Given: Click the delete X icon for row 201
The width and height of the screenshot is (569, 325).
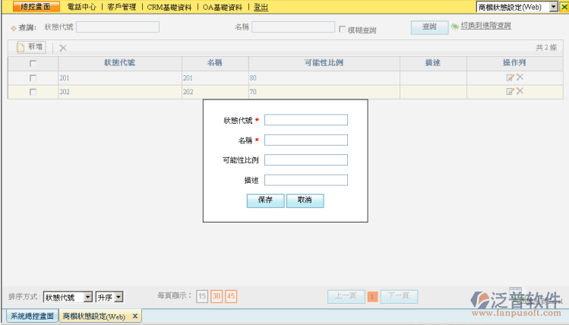Looking at the screenshot, I should [x=520, y=77].
